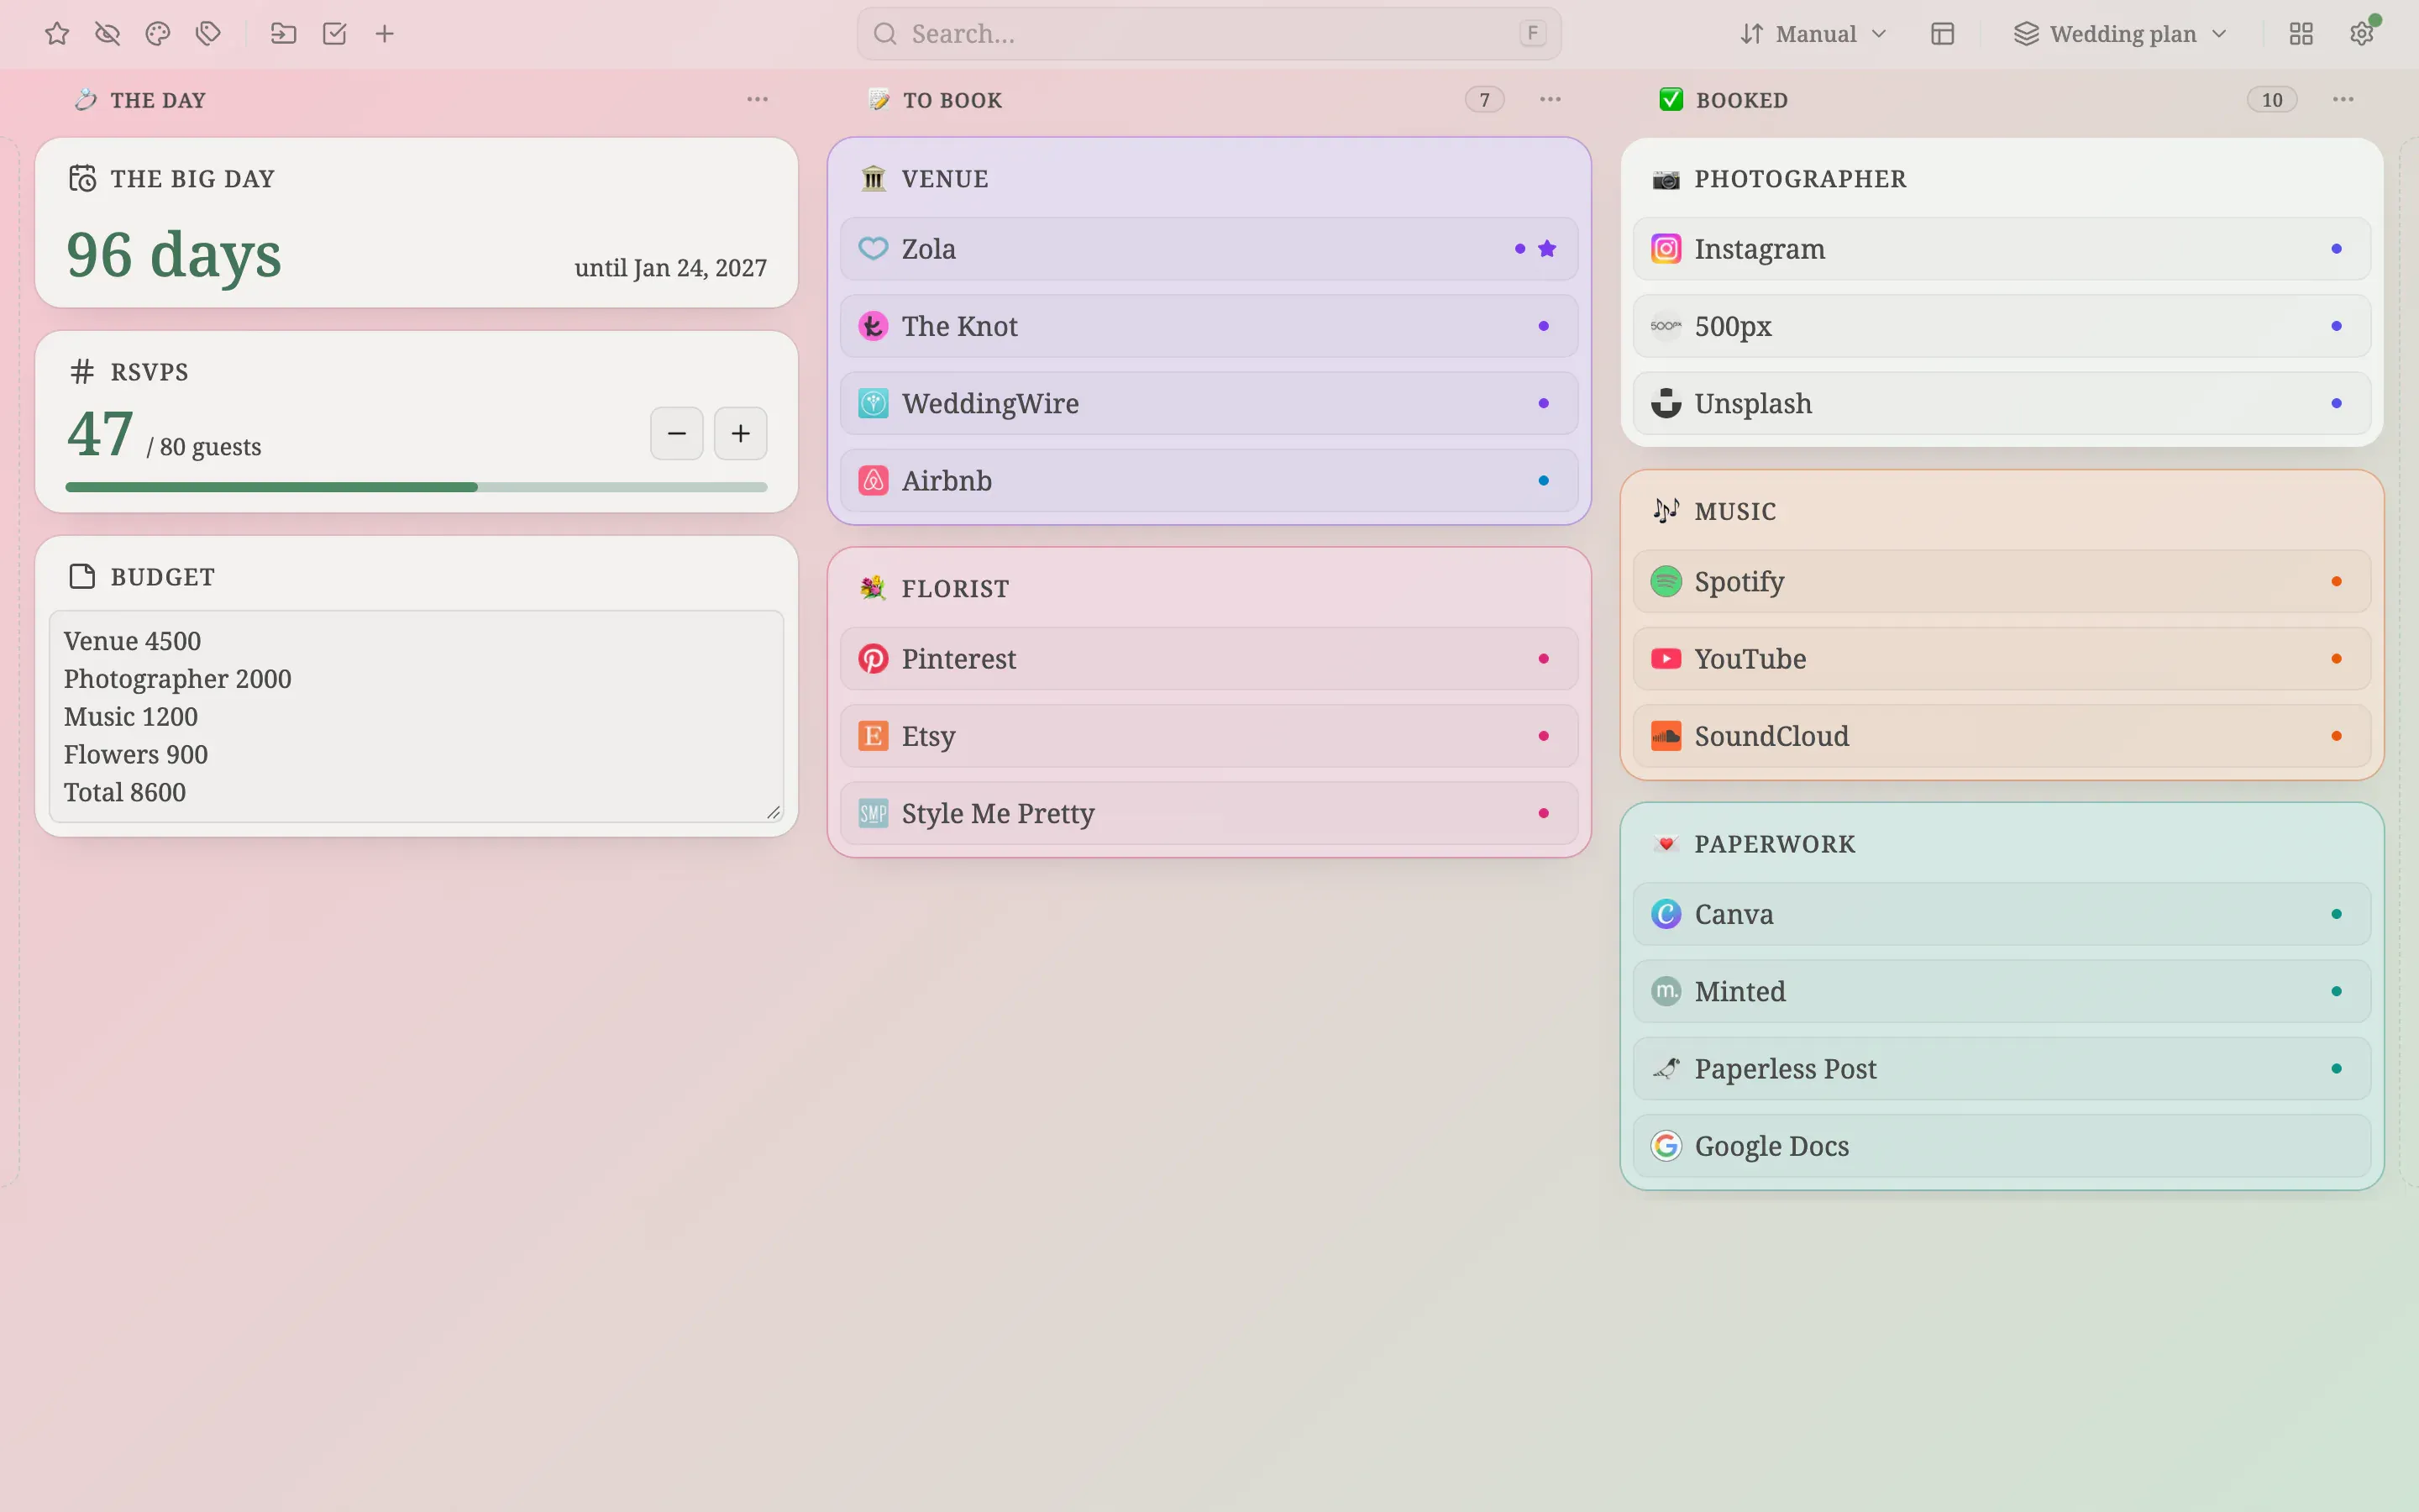The image size is (2419, 1512).
Task: Decrease RSVPs with minus button
Action: click(677, 433)
